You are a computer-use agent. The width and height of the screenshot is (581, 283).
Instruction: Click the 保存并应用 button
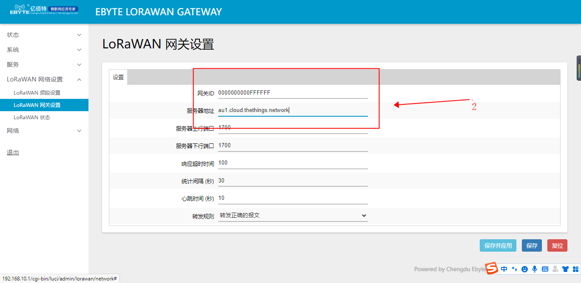tap(498, 245)
